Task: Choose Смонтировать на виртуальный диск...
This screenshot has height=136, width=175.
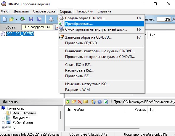Action: point(101,29)
